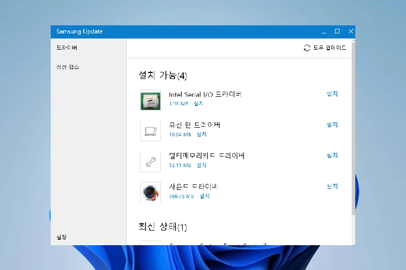Click 설치 status next to 10.04 MB
406x270 pixels.
click(201, 134)
